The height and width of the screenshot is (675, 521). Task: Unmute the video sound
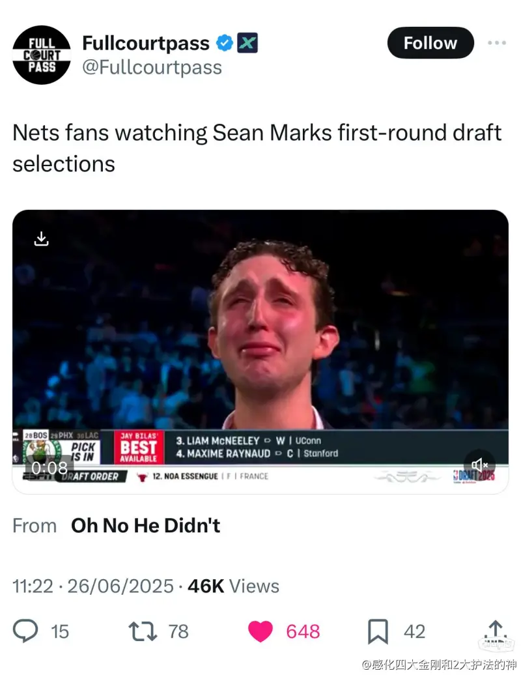click(x=480, y=465)
